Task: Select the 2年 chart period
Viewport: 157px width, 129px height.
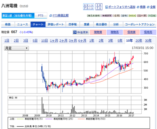Action: pos(101,41)
